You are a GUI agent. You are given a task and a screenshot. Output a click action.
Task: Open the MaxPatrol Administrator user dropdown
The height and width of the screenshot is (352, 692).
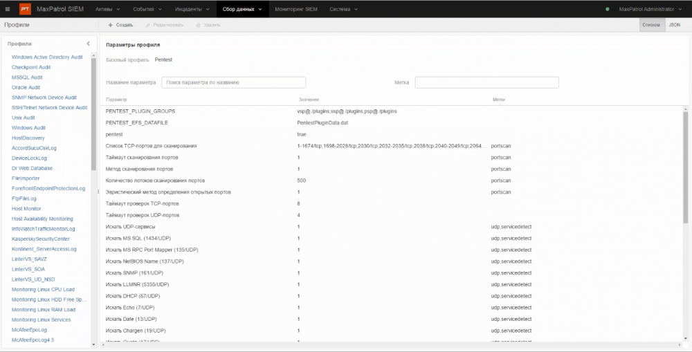point(650,9)
